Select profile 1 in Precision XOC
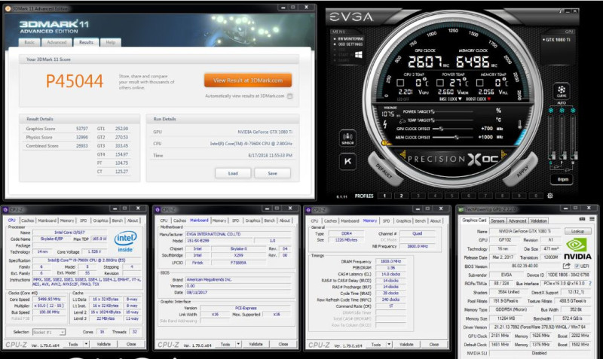 (x=384, y=196)
